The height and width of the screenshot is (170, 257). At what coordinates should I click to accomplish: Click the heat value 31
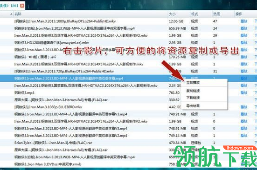pyautogui.click(x=215, y=71)
